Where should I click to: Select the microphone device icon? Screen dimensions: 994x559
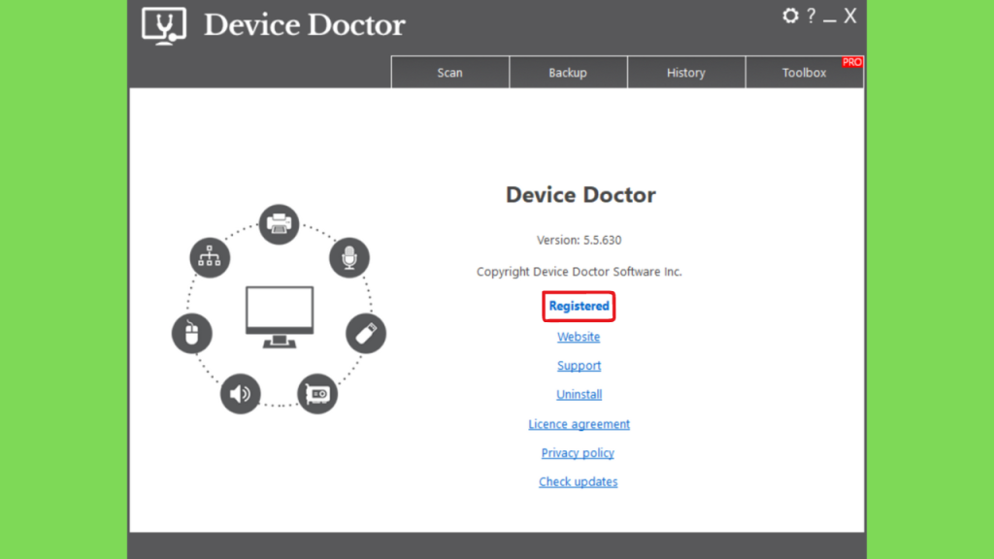349,257
